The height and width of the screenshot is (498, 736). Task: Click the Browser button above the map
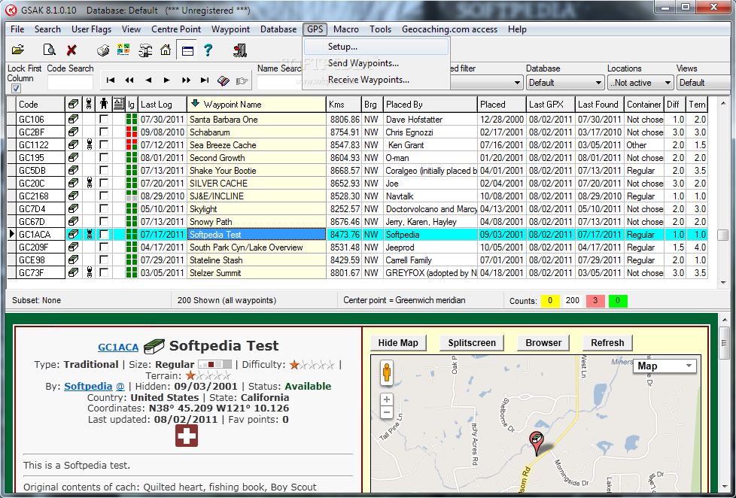click(x=543, y=342)
